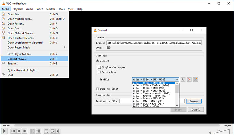Screen dimensions: 234x135
Task: Stop playback with the stop button
Action: point(19,131)
